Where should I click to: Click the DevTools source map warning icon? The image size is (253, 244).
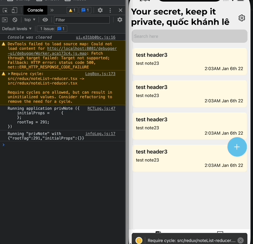pos(4,44)
